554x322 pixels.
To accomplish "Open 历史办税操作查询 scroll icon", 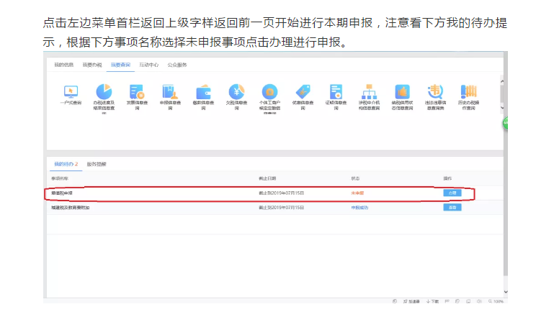I will click(x=468, y=92).
